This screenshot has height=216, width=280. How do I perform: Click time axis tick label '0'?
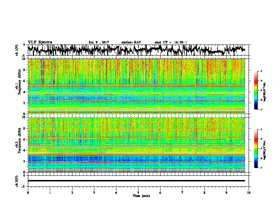[28, 193]
